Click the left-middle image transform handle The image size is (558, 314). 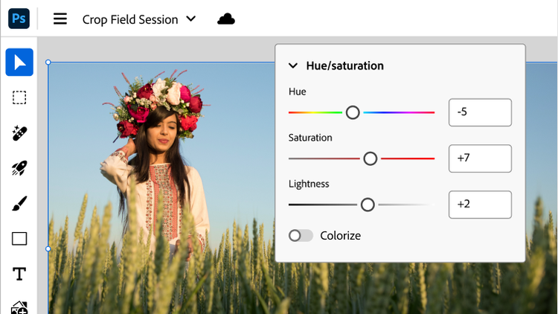click(48, 249)
